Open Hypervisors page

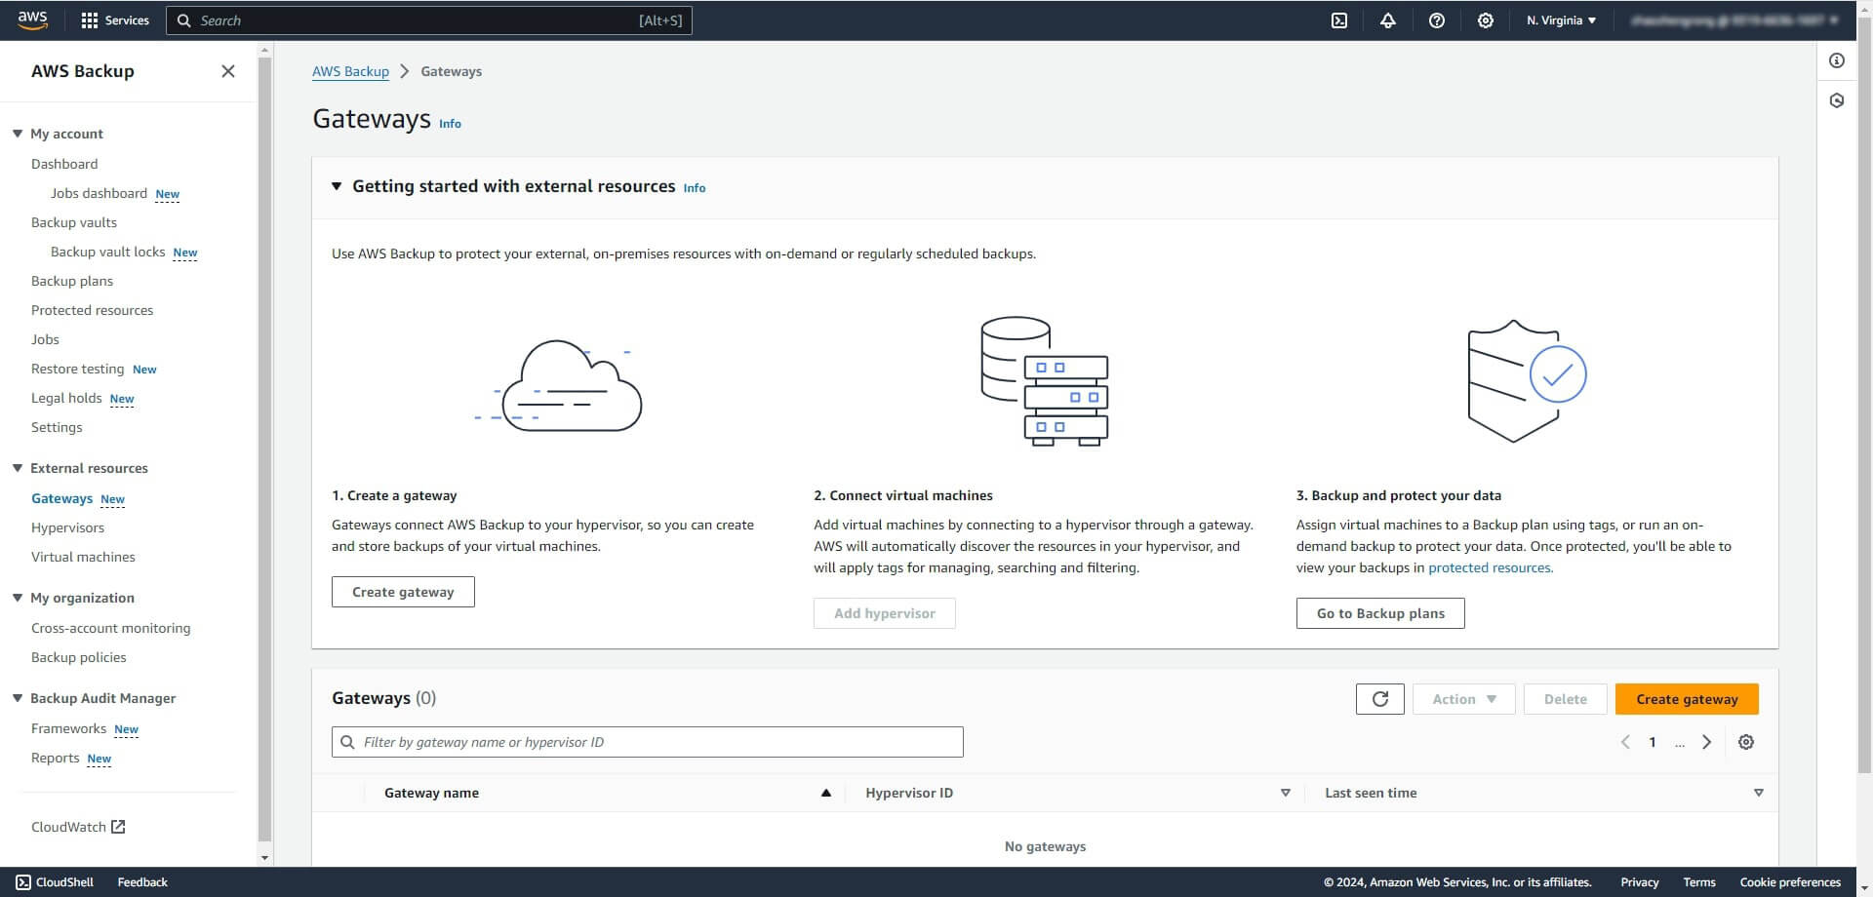pyautogui.click(x=67, y=527)
